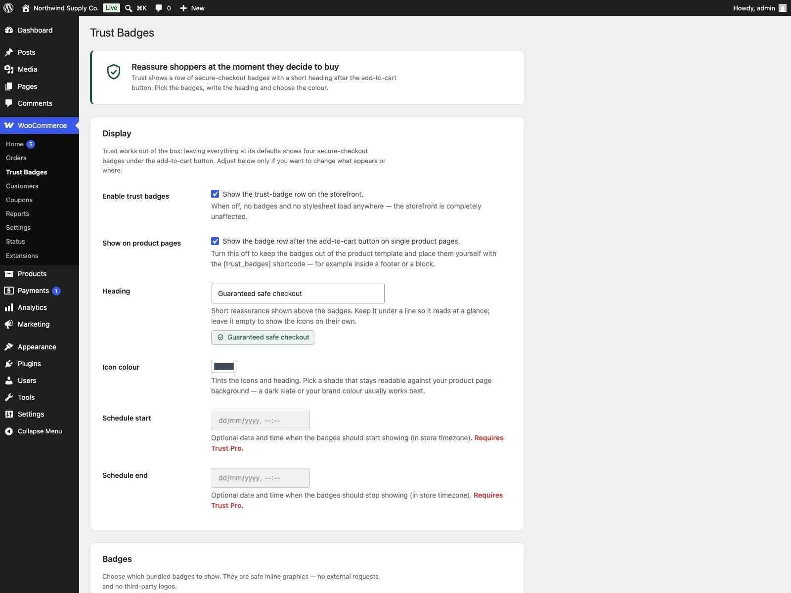Viewport: 791px width, 593px height.
Task: Click the plus icon next to New
Action: click(x=183, y=8)
